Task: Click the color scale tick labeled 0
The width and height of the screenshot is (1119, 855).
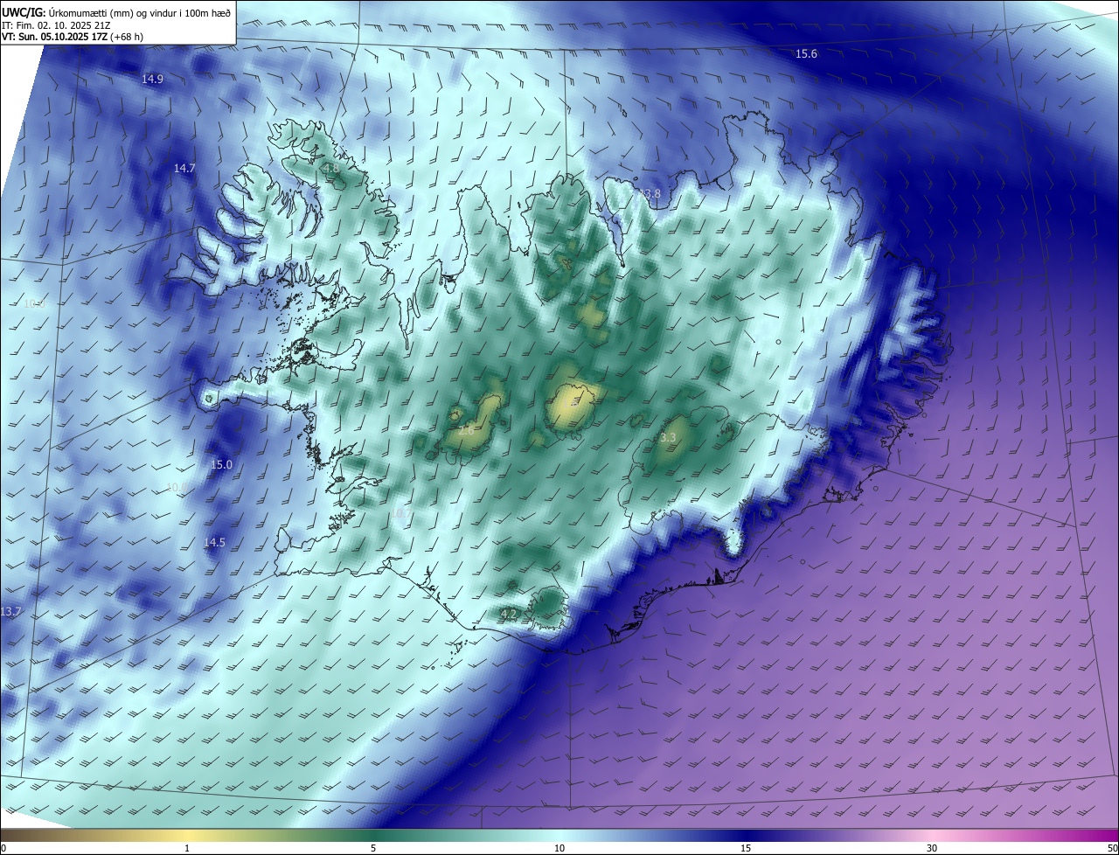Action: (x=3, y=848)
